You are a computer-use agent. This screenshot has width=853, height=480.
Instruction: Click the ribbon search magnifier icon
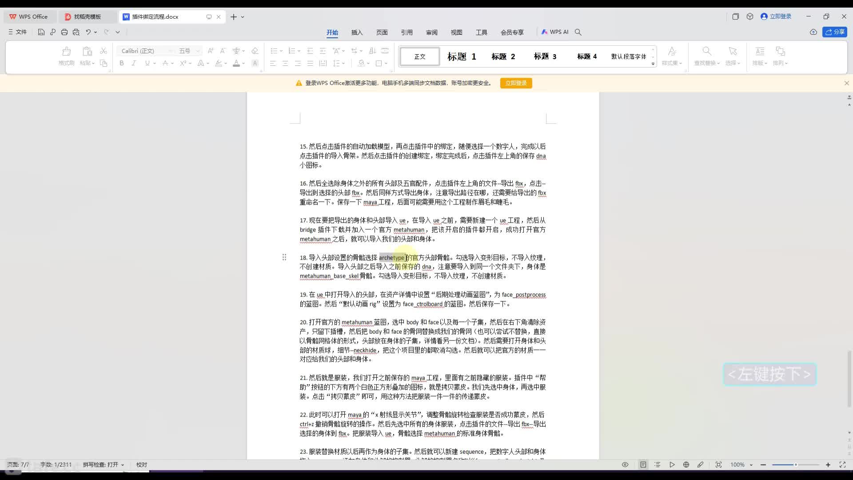(578, 32)
